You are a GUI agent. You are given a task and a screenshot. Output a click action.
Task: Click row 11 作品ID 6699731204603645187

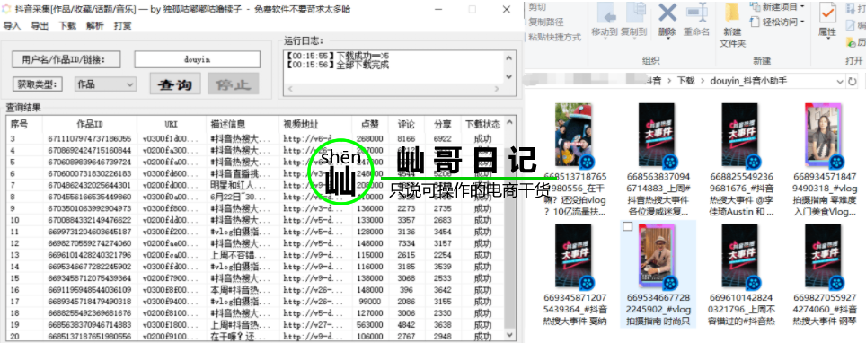90,232
